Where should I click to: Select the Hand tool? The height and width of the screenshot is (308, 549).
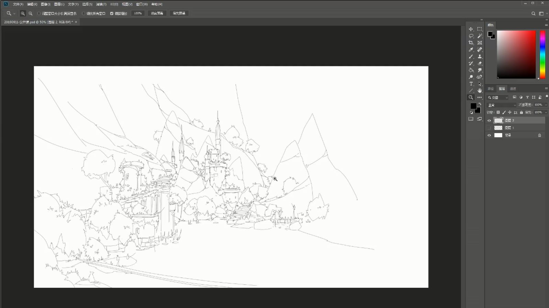[480, 91]
